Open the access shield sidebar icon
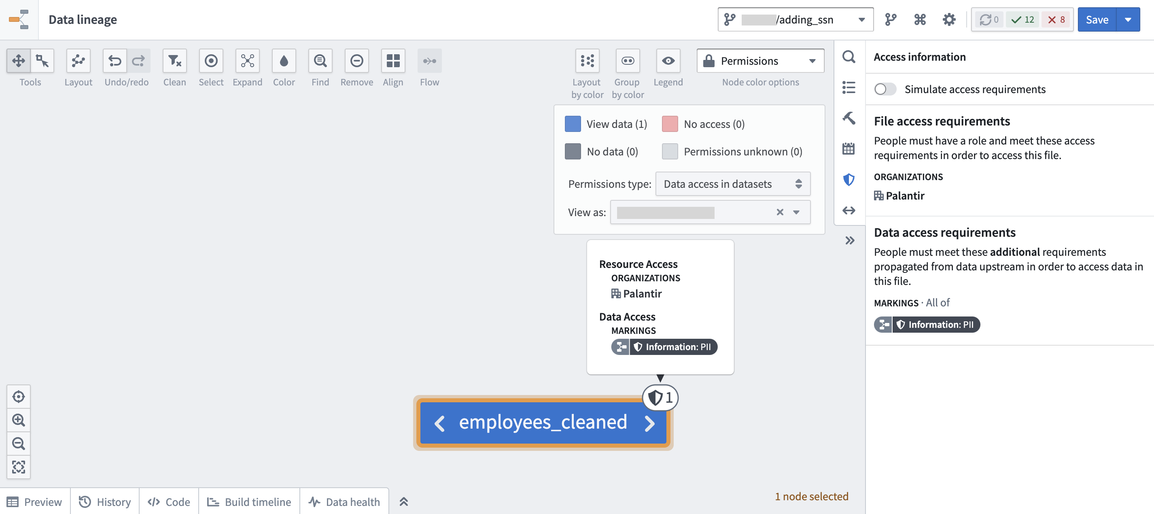Image resolution: width=1154 pixels, height=514 pixels. (x=849, y=180)
